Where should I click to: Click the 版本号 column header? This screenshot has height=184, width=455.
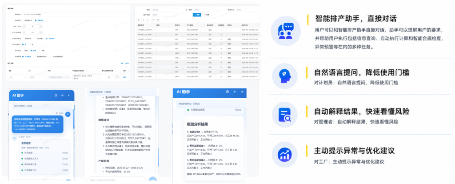coord(177,25)
